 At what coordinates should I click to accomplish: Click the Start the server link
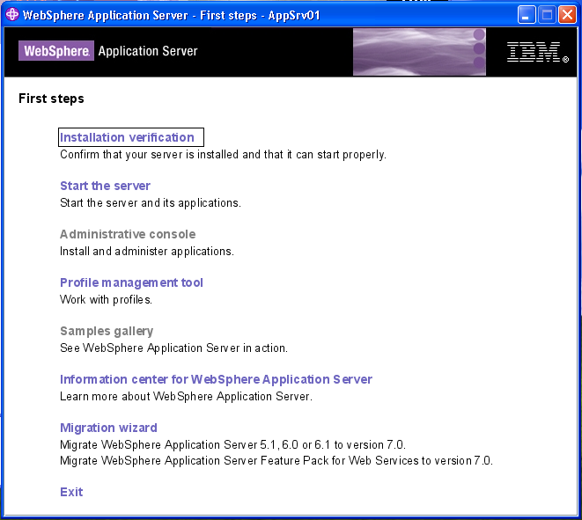point(105,186)
